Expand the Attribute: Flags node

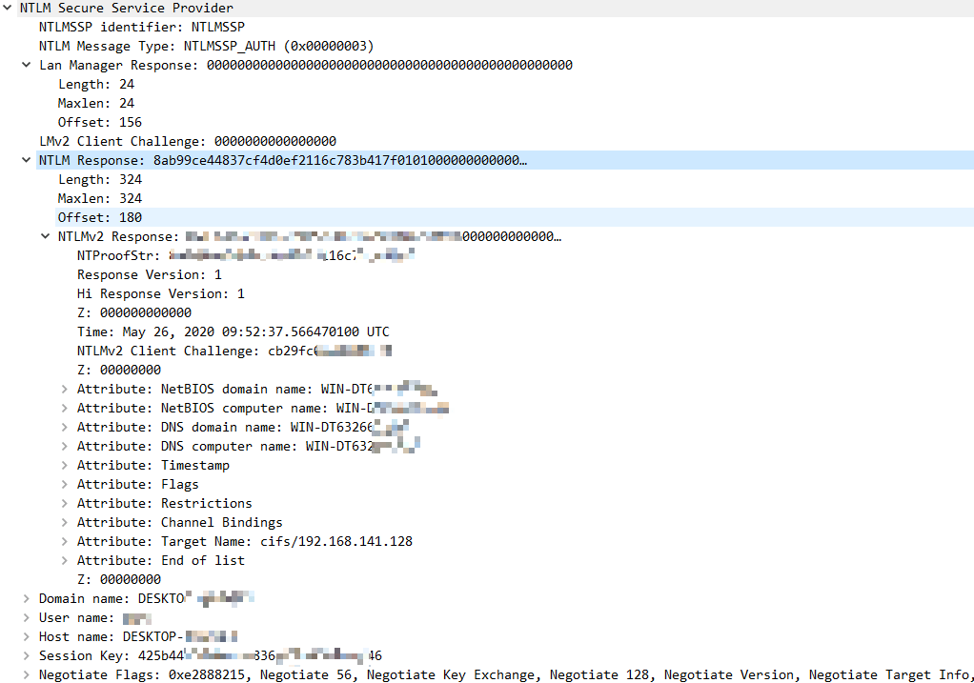click(x=65, y=484)
